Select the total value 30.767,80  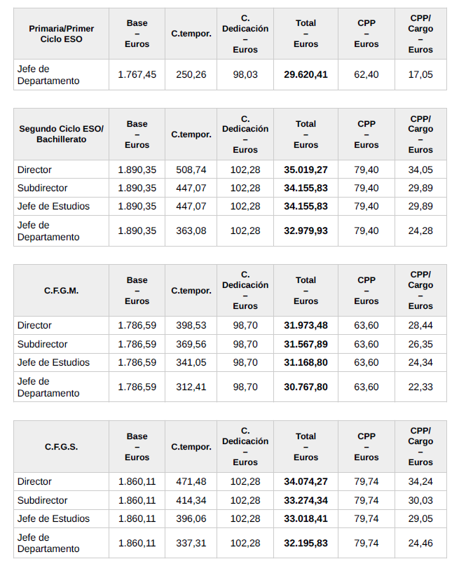[306, 387]
